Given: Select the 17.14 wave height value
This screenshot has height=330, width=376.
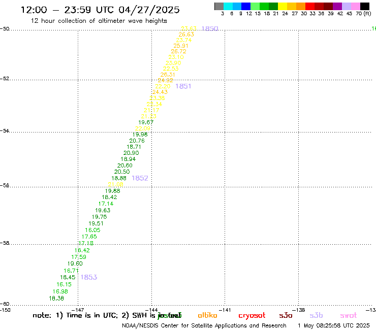Looking at the screenshot, I should click(106, 204).
